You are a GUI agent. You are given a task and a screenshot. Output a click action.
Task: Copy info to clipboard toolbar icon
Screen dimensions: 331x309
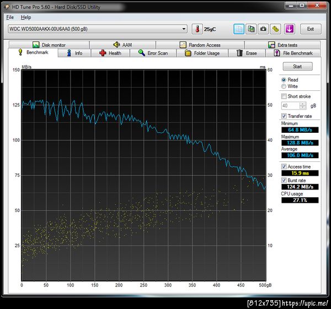point(239,29)
